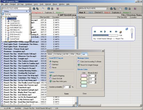This screenshot has width=143, height=110.
Task: Pause playback in the mini player
Action: (101, 32)
